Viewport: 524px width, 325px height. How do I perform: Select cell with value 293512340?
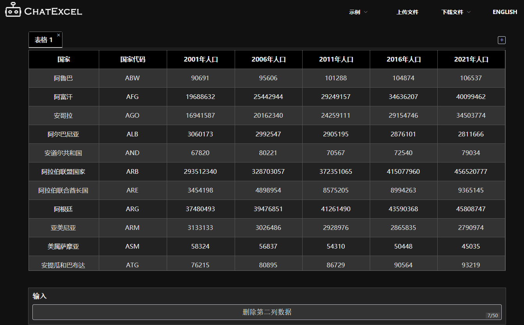click(x=200, y=172)
